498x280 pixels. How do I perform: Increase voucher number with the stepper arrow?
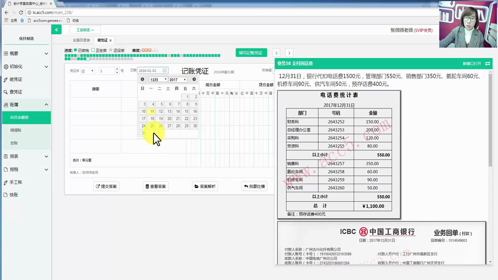117,69
